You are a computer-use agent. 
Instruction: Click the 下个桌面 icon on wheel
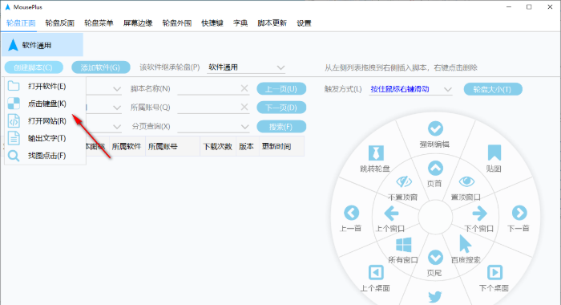pyautogui.click(x=494, y=273)
